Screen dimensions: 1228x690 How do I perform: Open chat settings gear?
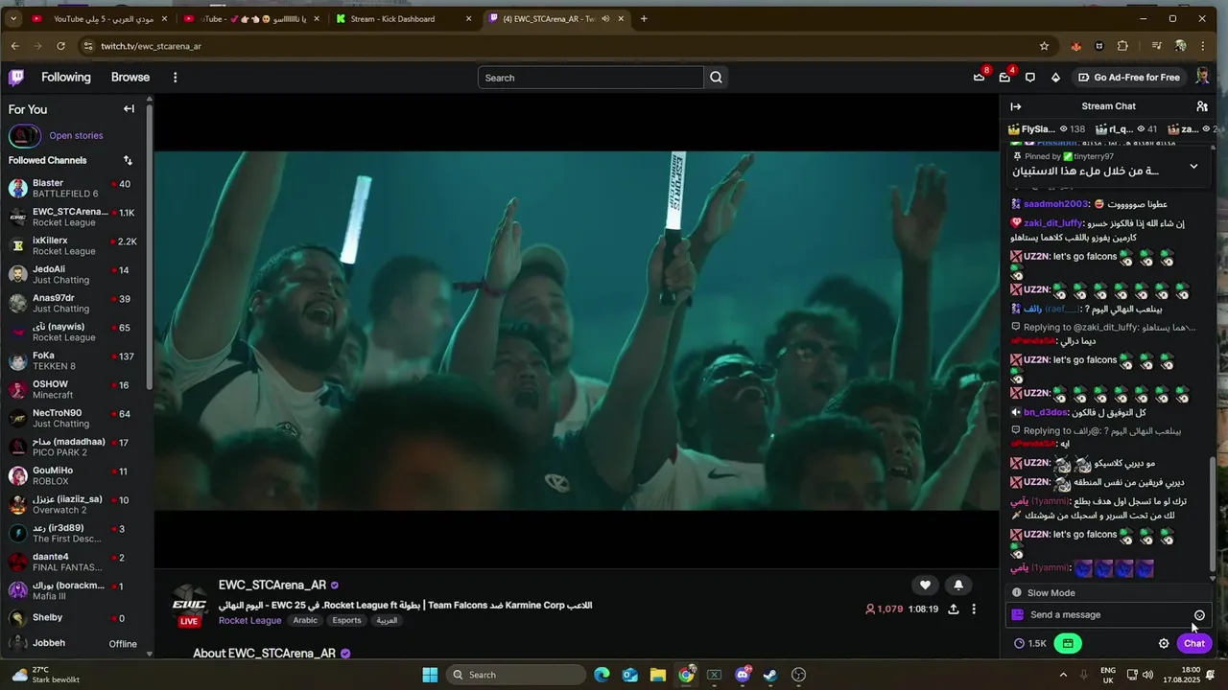coord(1164,644)
